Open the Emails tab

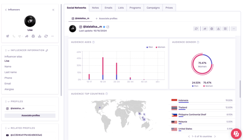[108, 8]
